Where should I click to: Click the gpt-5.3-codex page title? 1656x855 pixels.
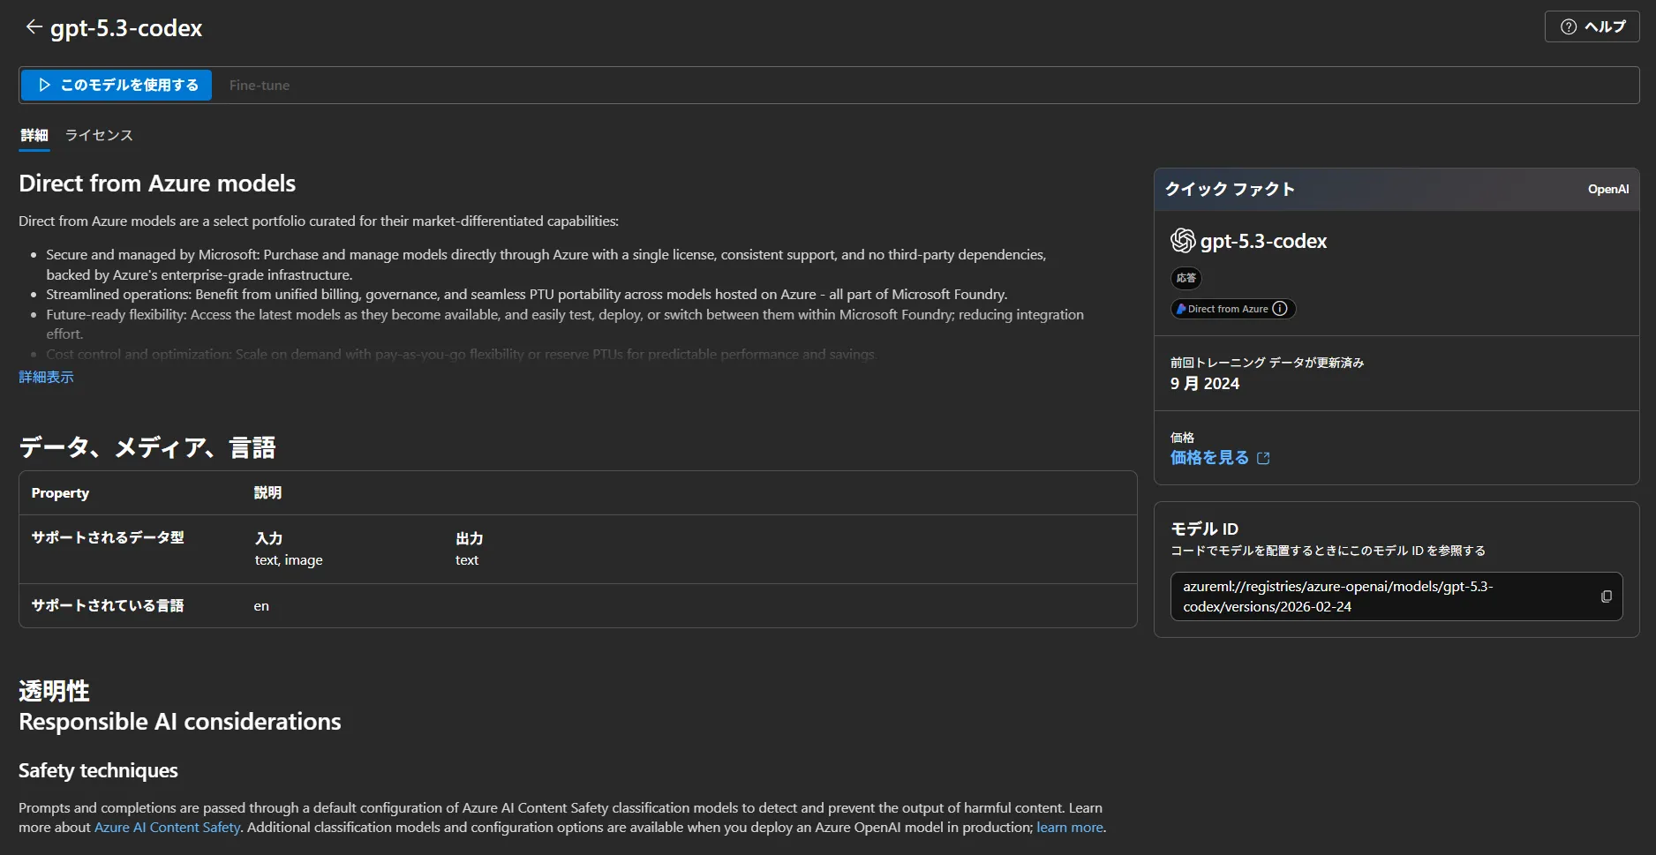126,28
